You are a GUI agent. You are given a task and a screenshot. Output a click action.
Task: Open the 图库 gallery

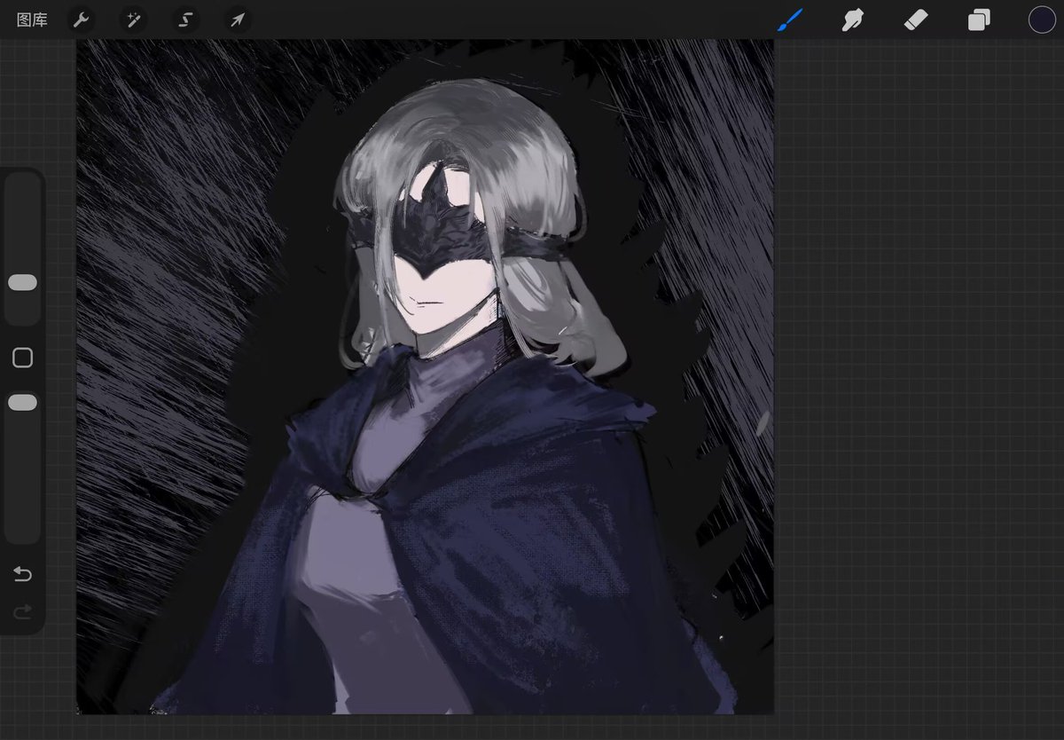coord(32,20)
